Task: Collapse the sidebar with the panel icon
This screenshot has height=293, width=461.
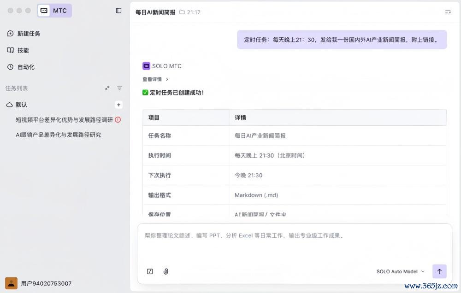Action: click(x=118, y=11)
